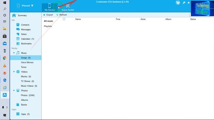Launch VLC media player from taskbar
Screen dimensions: 214x120
5,66
